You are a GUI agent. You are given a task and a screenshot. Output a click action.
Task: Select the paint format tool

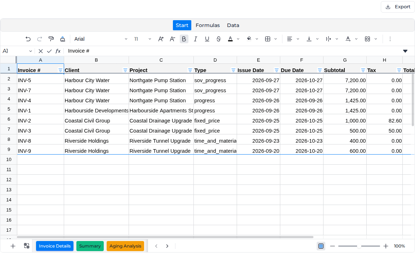(x=51, y=39)
